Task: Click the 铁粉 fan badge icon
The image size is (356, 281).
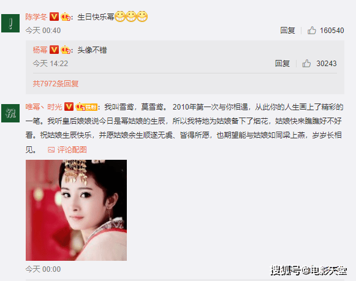Action: 86,107
